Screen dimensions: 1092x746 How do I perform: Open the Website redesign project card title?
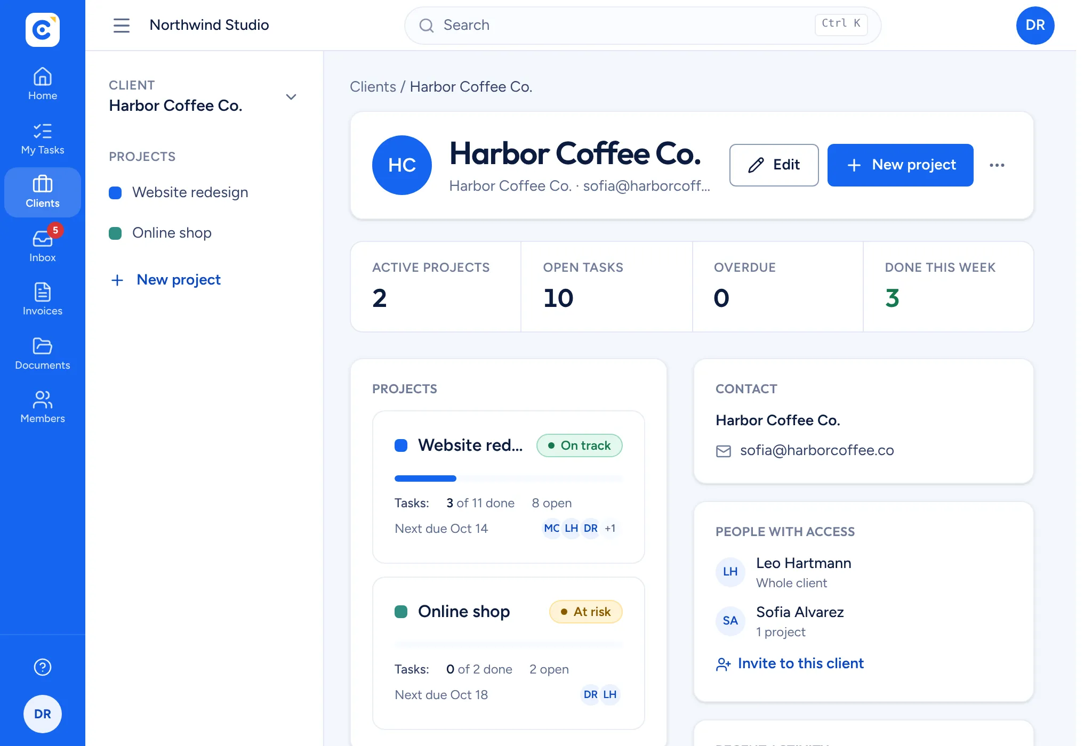470,445
